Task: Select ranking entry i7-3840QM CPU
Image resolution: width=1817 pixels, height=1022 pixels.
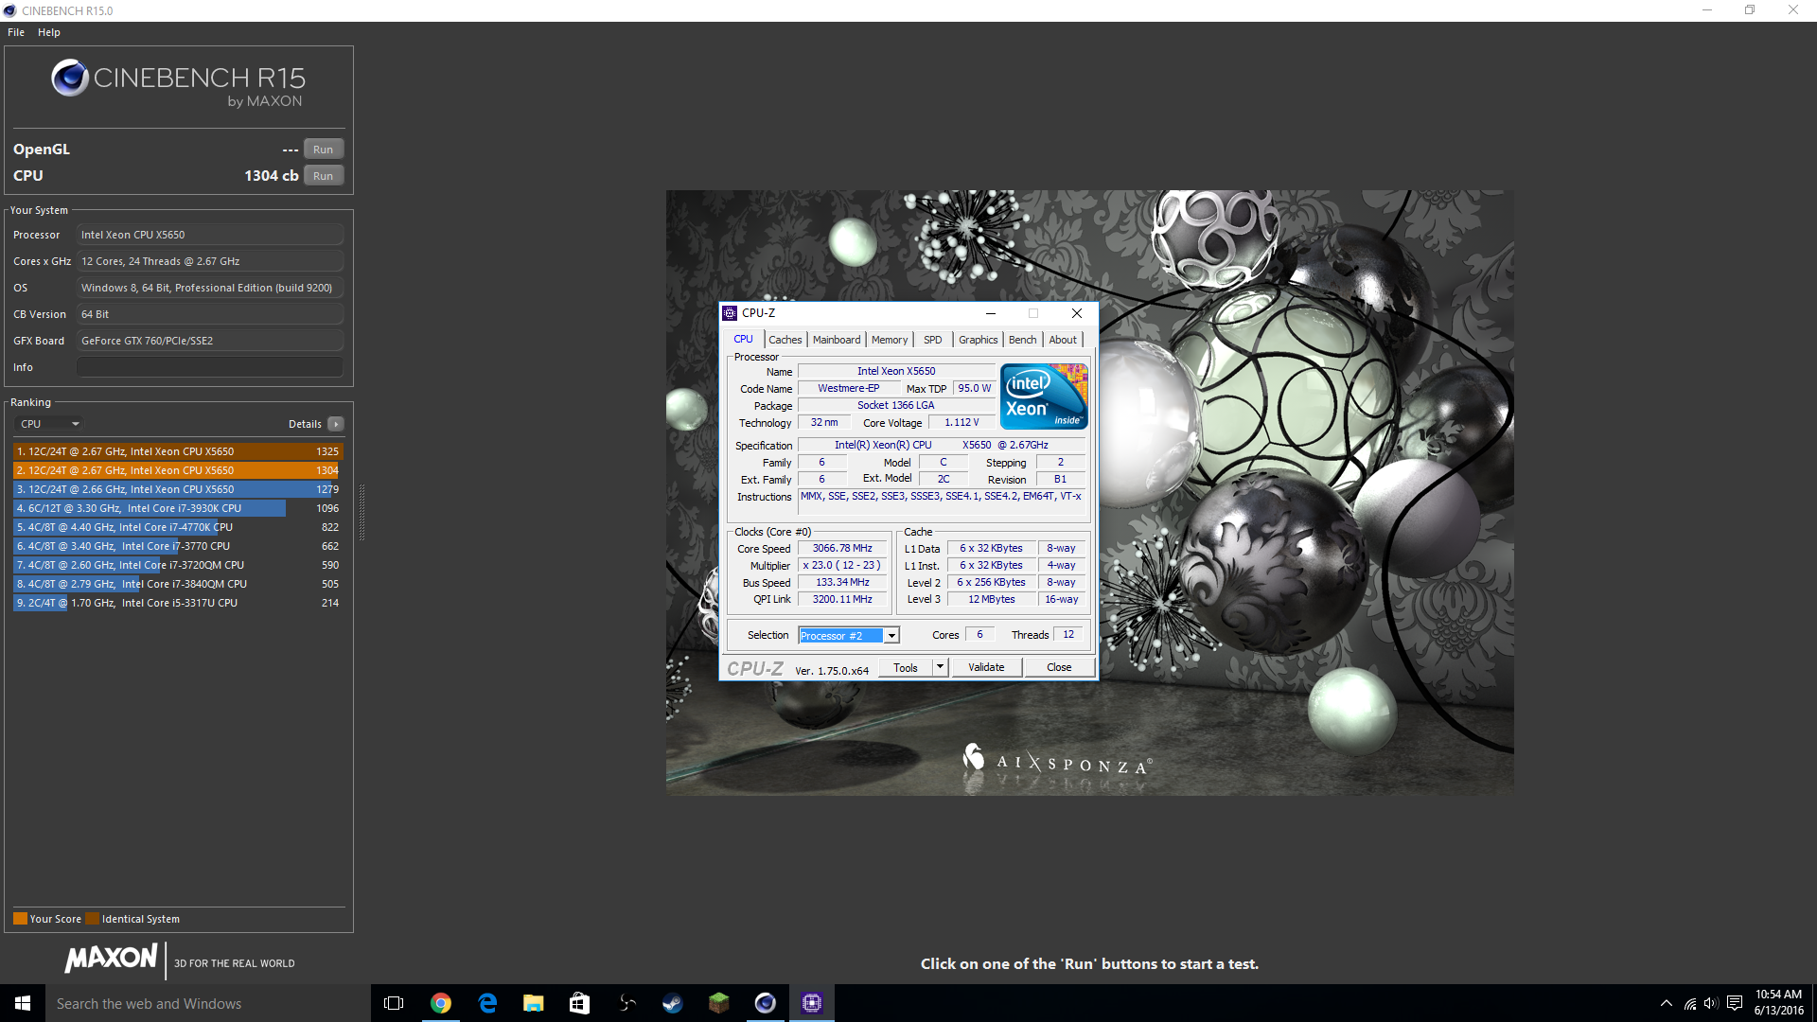Action: (178, 584)
